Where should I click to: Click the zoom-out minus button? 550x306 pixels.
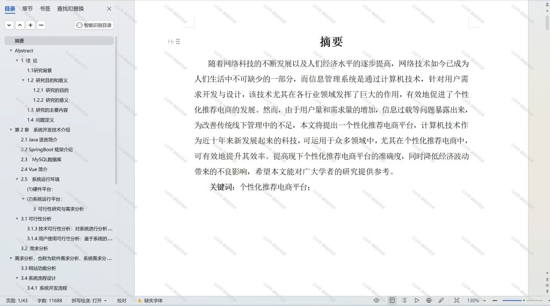[495, 301]
